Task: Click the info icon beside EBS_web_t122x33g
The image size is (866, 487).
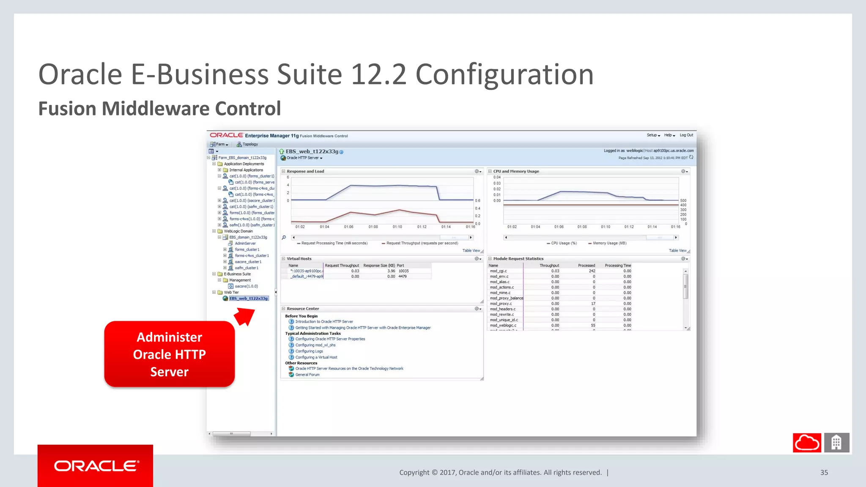Action: point(341,152)
